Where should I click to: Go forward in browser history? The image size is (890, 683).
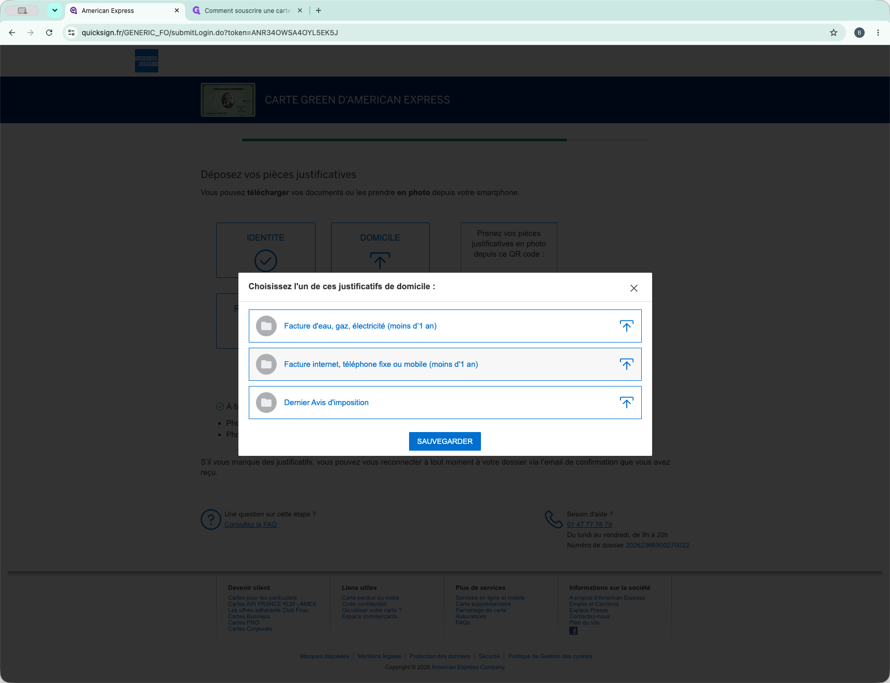pos(31,33)
